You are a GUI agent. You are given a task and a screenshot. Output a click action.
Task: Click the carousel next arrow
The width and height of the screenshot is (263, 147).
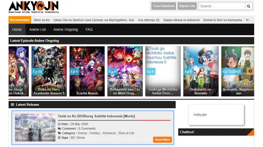pyautogui.click(x=250, y=71)
